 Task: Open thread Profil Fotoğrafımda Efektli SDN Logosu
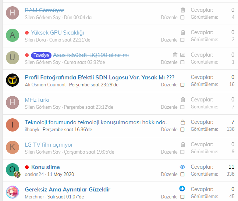coord(100,78)
